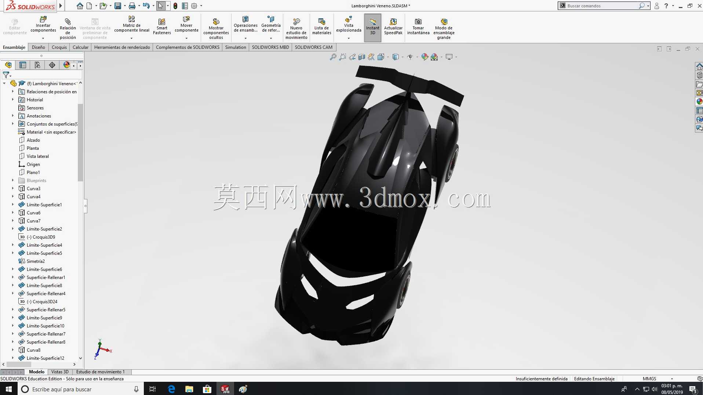Click the Edit Appearance color ball icon
The image size is (703, 395).
tap(425, 57)
